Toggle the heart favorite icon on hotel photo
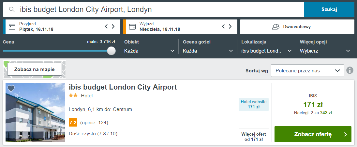The image size is (357, 147). [x=11, y=88]
